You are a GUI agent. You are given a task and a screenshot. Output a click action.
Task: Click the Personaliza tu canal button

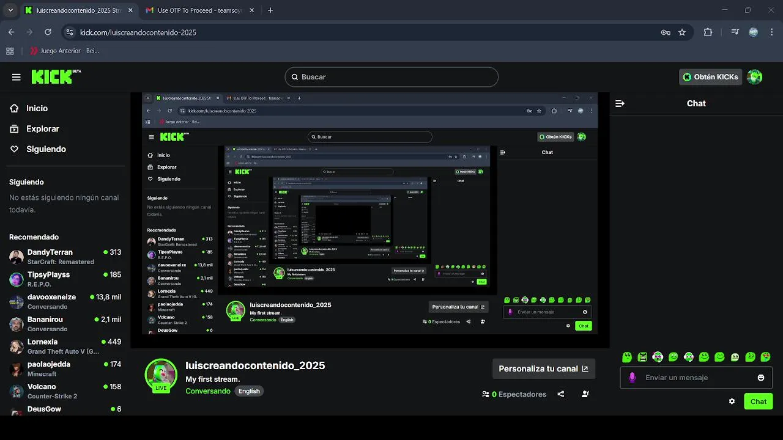tap(543, 369)
